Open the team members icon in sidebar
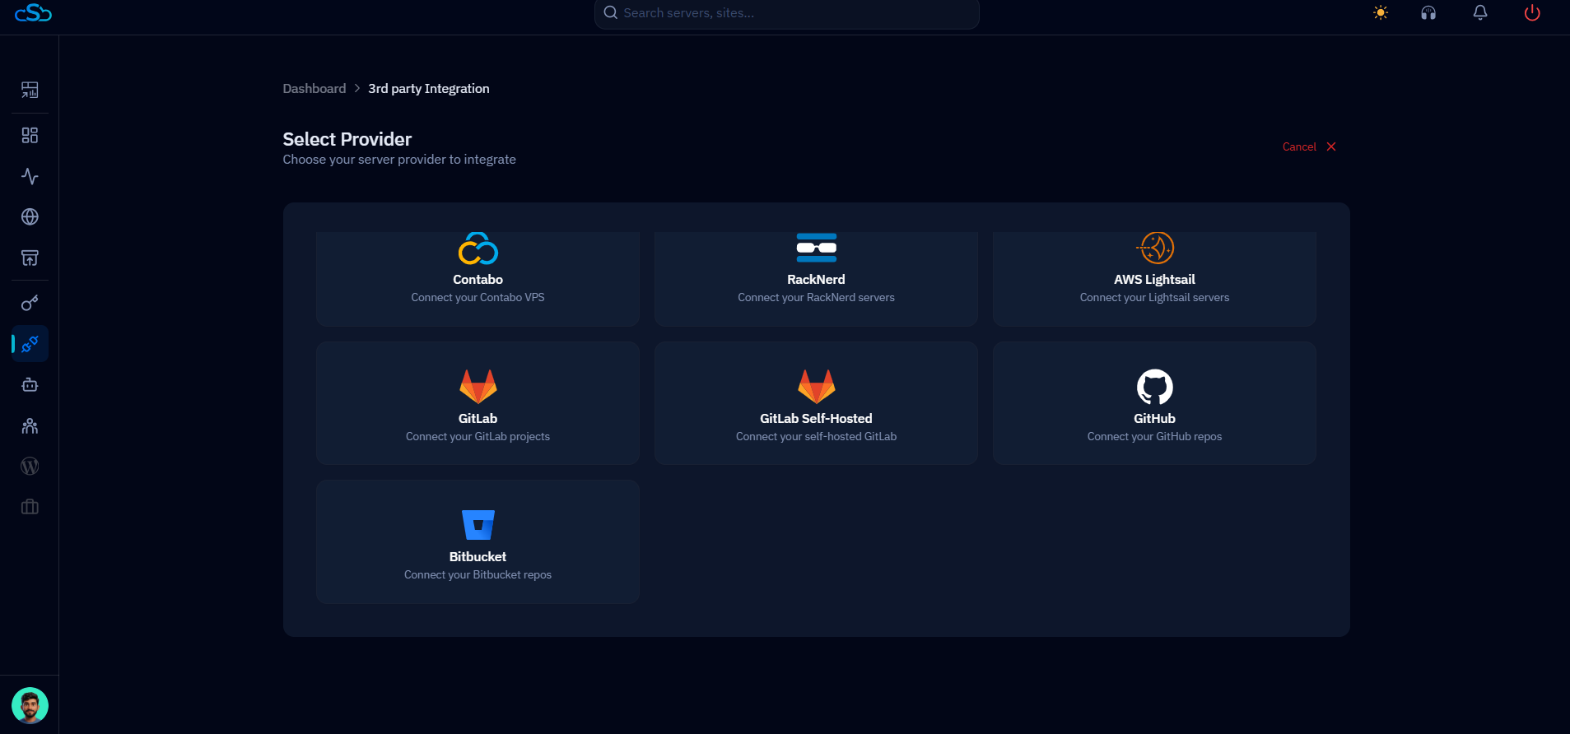Image resolution: width=1570 pixels, height=734 pixels. pyautogui.click(x=30, y=425)
